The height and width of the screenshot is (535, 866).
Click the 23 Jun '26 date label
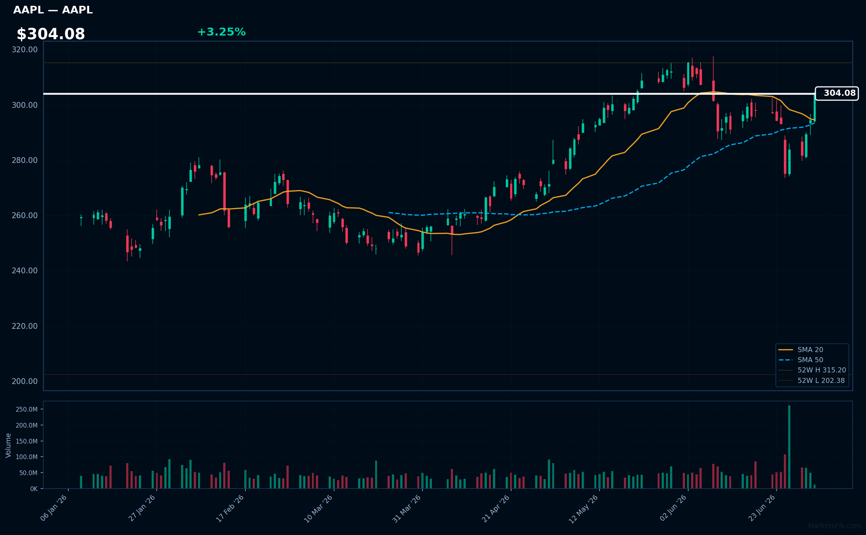pyautogui.click(x=762, y=508)
